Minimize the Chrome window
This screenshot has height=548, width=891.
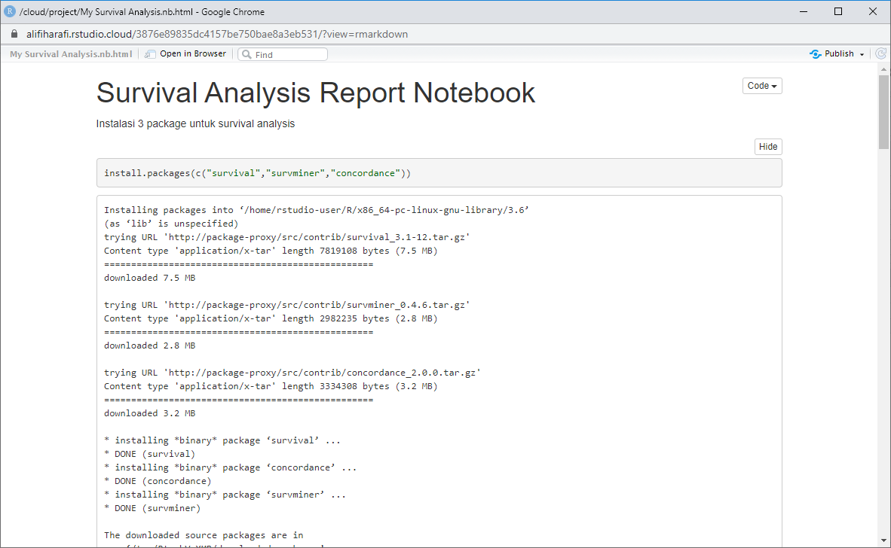(x=804, y=11)
